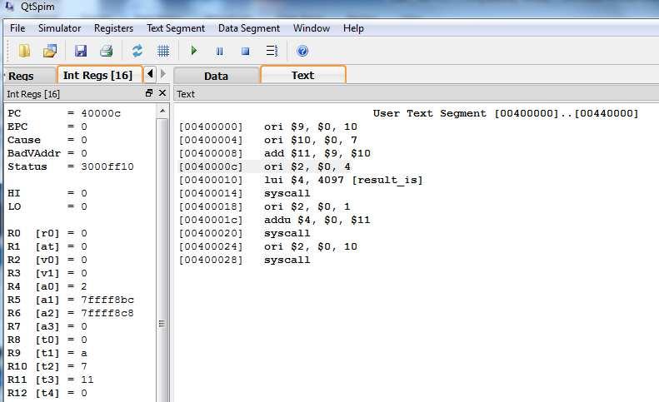This screenshot has height=402, width=659.
Task: Click highlighted instruction ori $2, $0, 4
Action: (307, 166)
